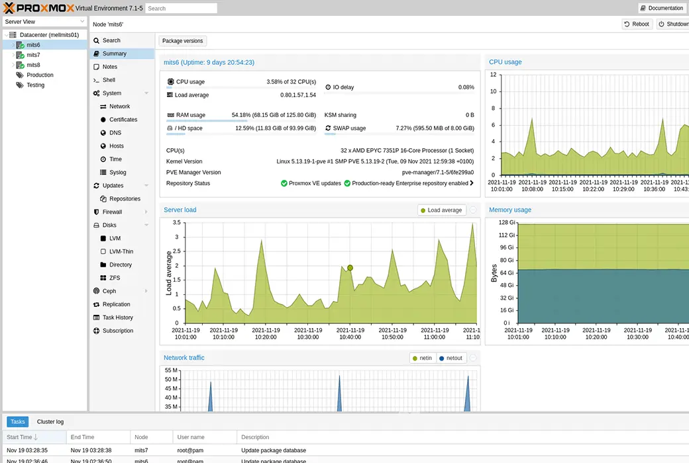Click the Network traffic chart undo-zoom button
This screenshot has height=463, width=689.
473,358
